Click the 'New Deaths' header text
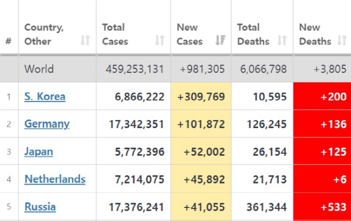 315,34
